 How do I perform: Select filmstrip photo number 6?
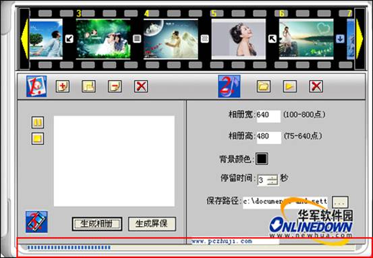tap(306, 39)
